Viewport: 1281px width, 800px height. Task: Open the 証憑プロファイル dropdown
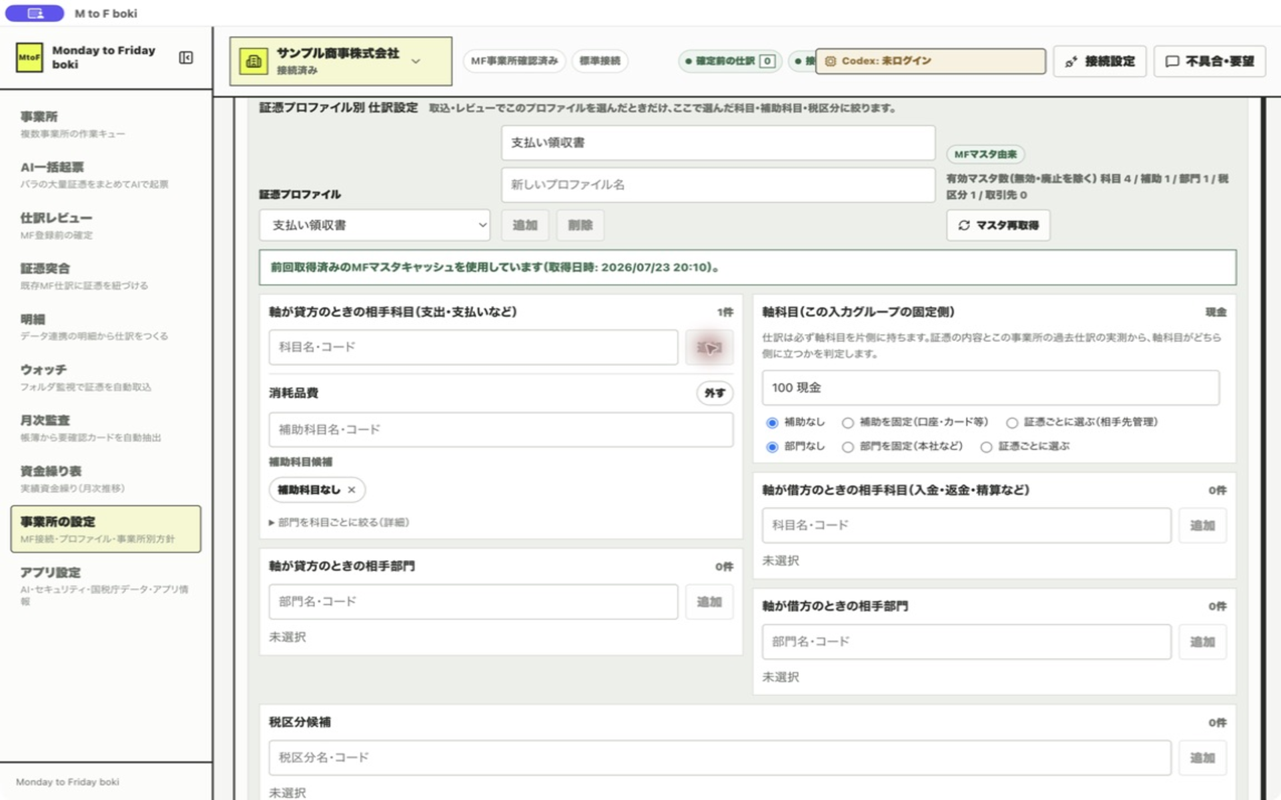tap(374, 225)
